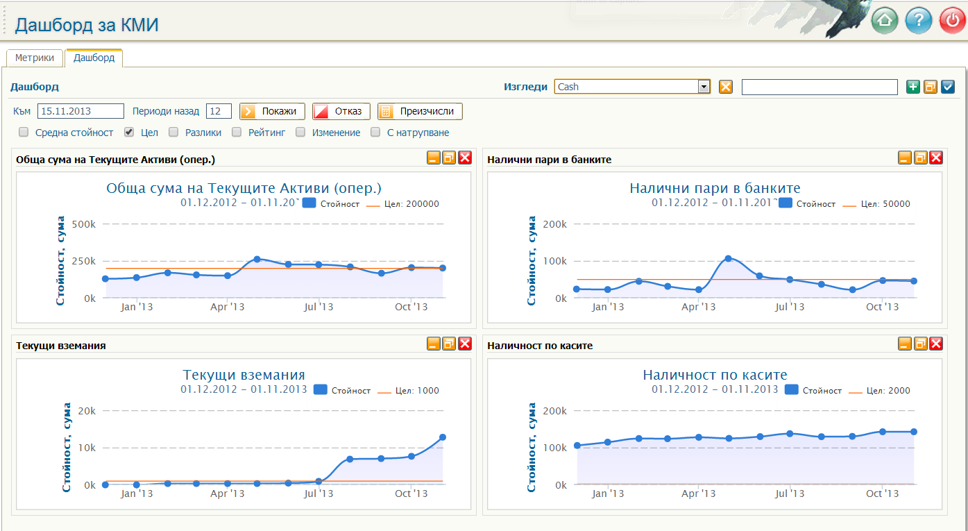Viewport: 968px width, 531px height.
Task: Click chart title Наличност по касите
Action: (x=715, y=375)
